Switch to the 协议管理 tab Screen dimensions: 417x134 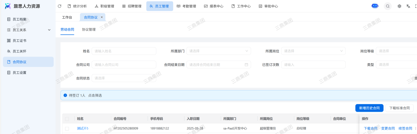(x=89, y=29)
